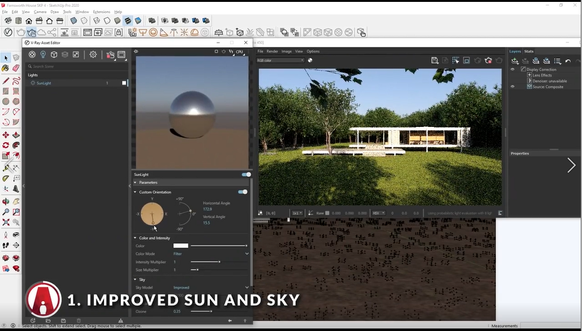Select Lens Effects layer
582x331 pixels.
click(x=542, y=75)
